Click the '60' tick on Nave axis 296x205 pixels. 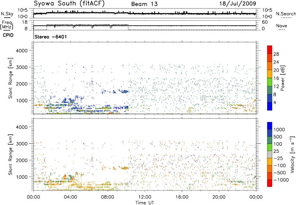[265, 22]
